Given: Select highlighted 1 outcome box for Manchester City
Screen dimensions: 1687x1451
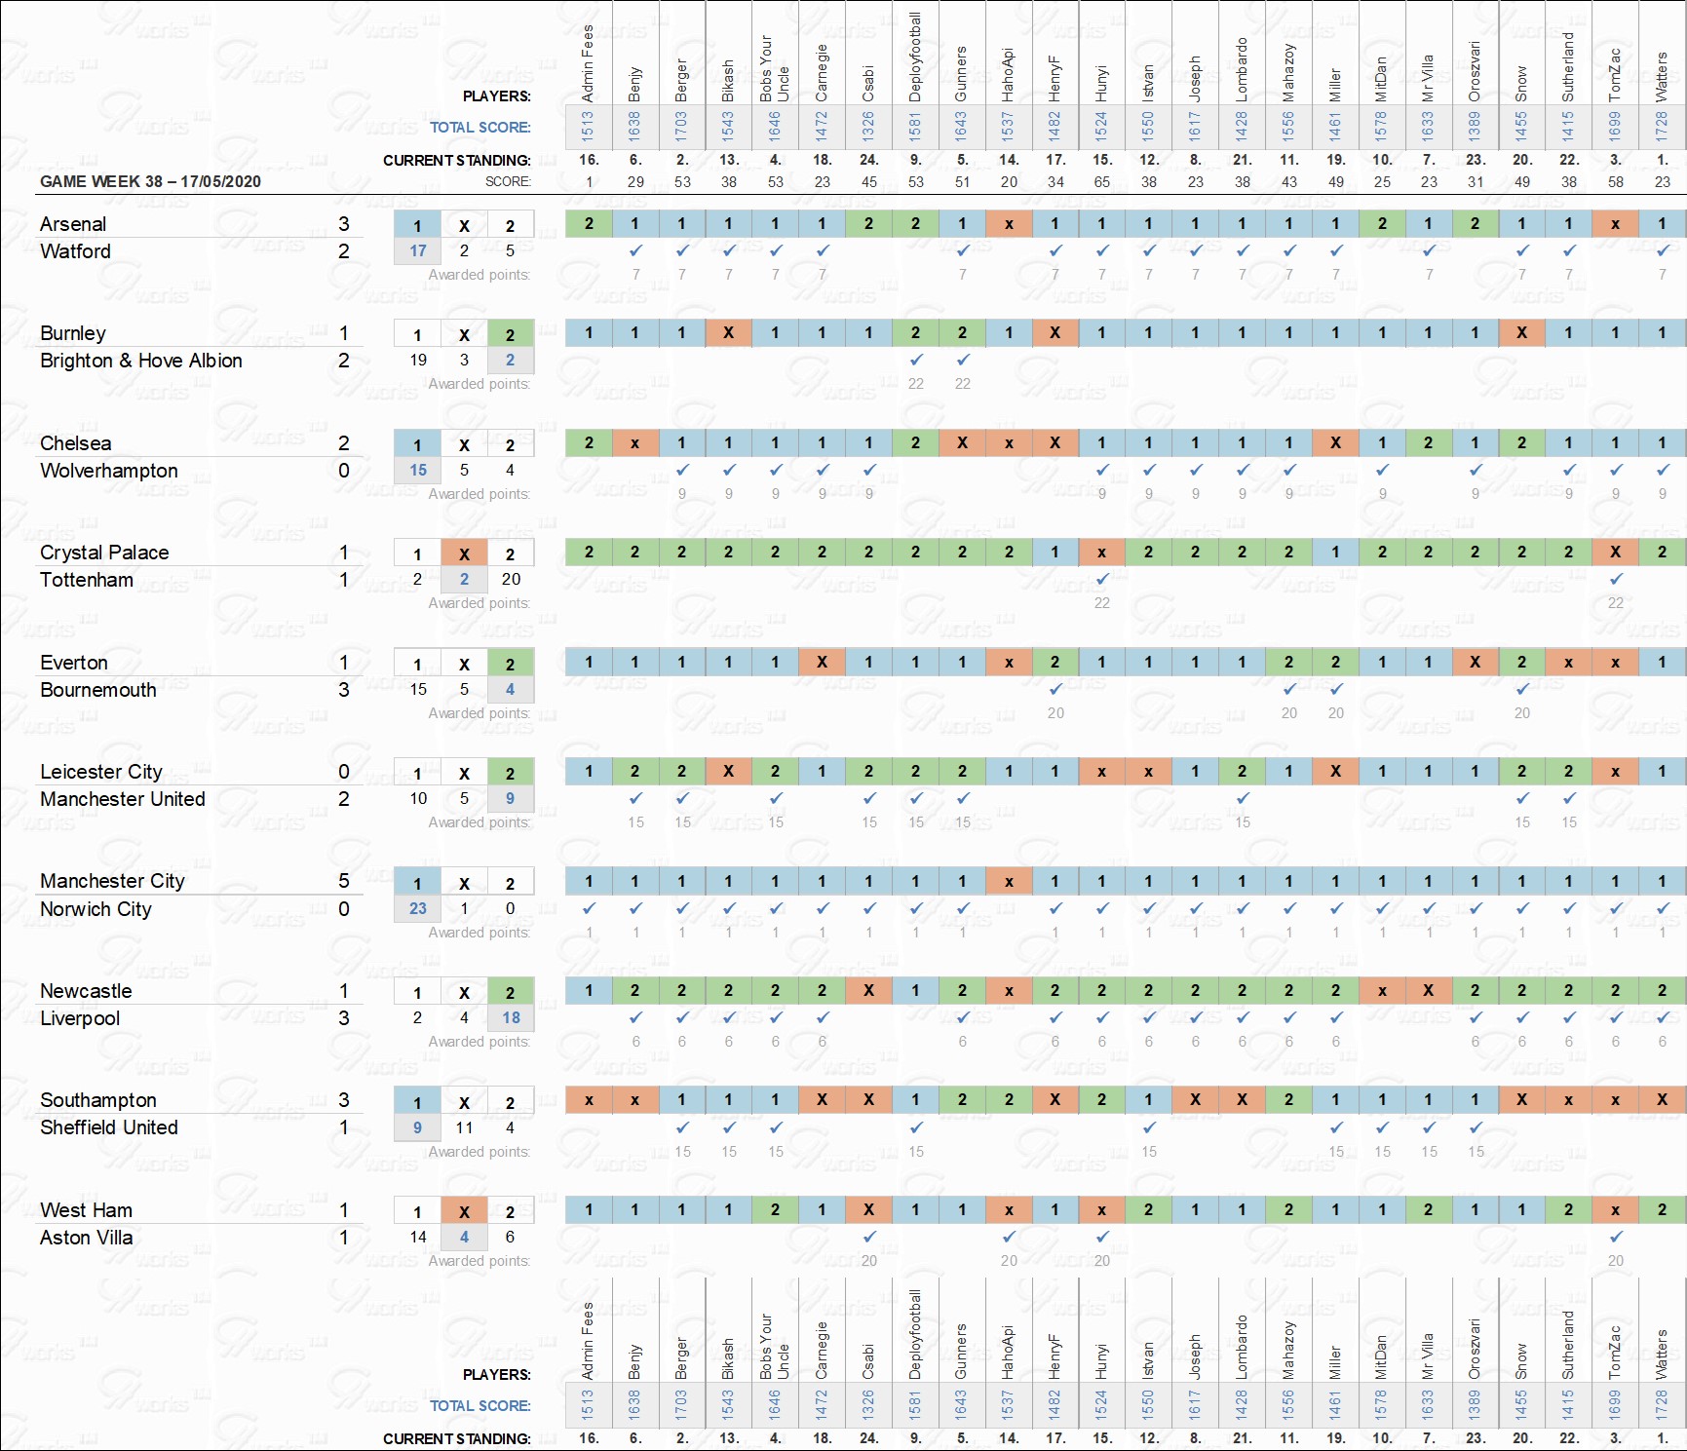Looking at the screenshot, I should (417, 883).
